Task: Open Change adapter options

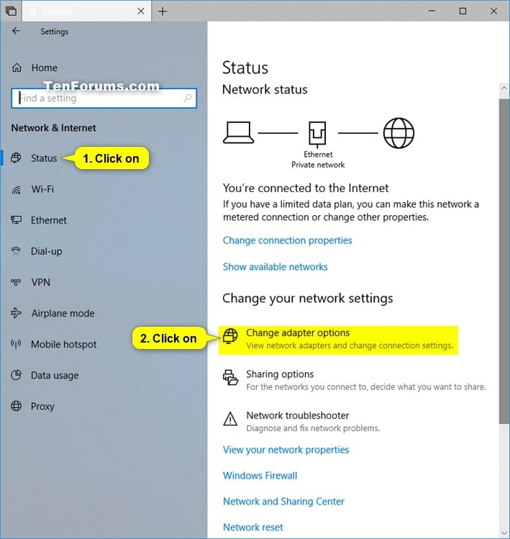Action: [339, 340]
